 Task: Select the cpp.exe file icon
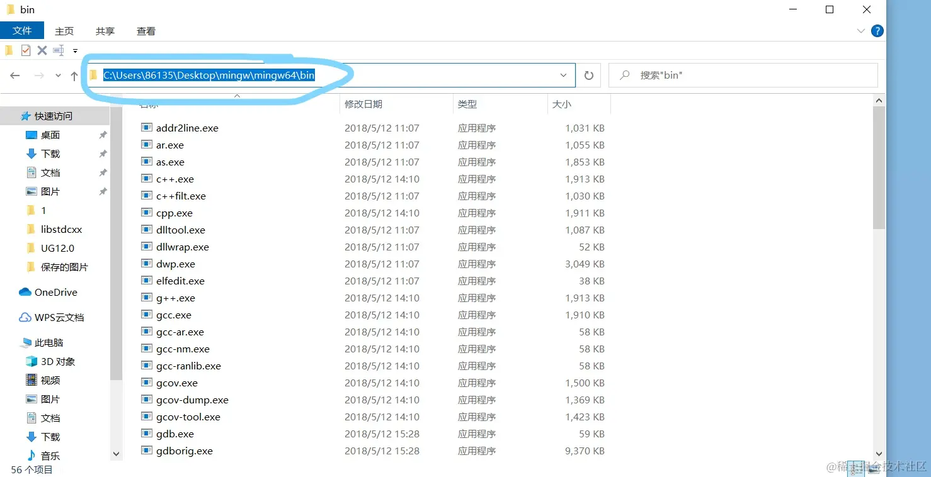click(x=147, y=213)
